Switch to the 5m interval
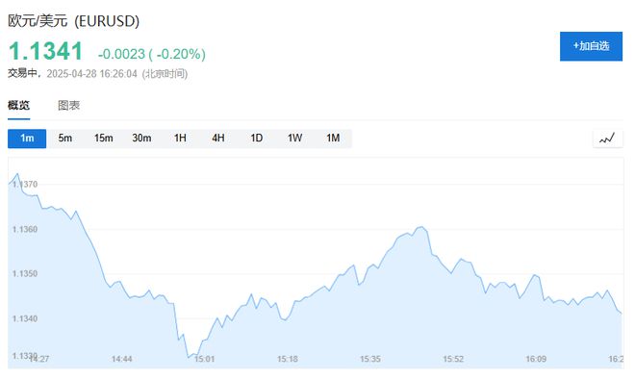This screenshot has width=635, height=379. click(x=65, y=139)
